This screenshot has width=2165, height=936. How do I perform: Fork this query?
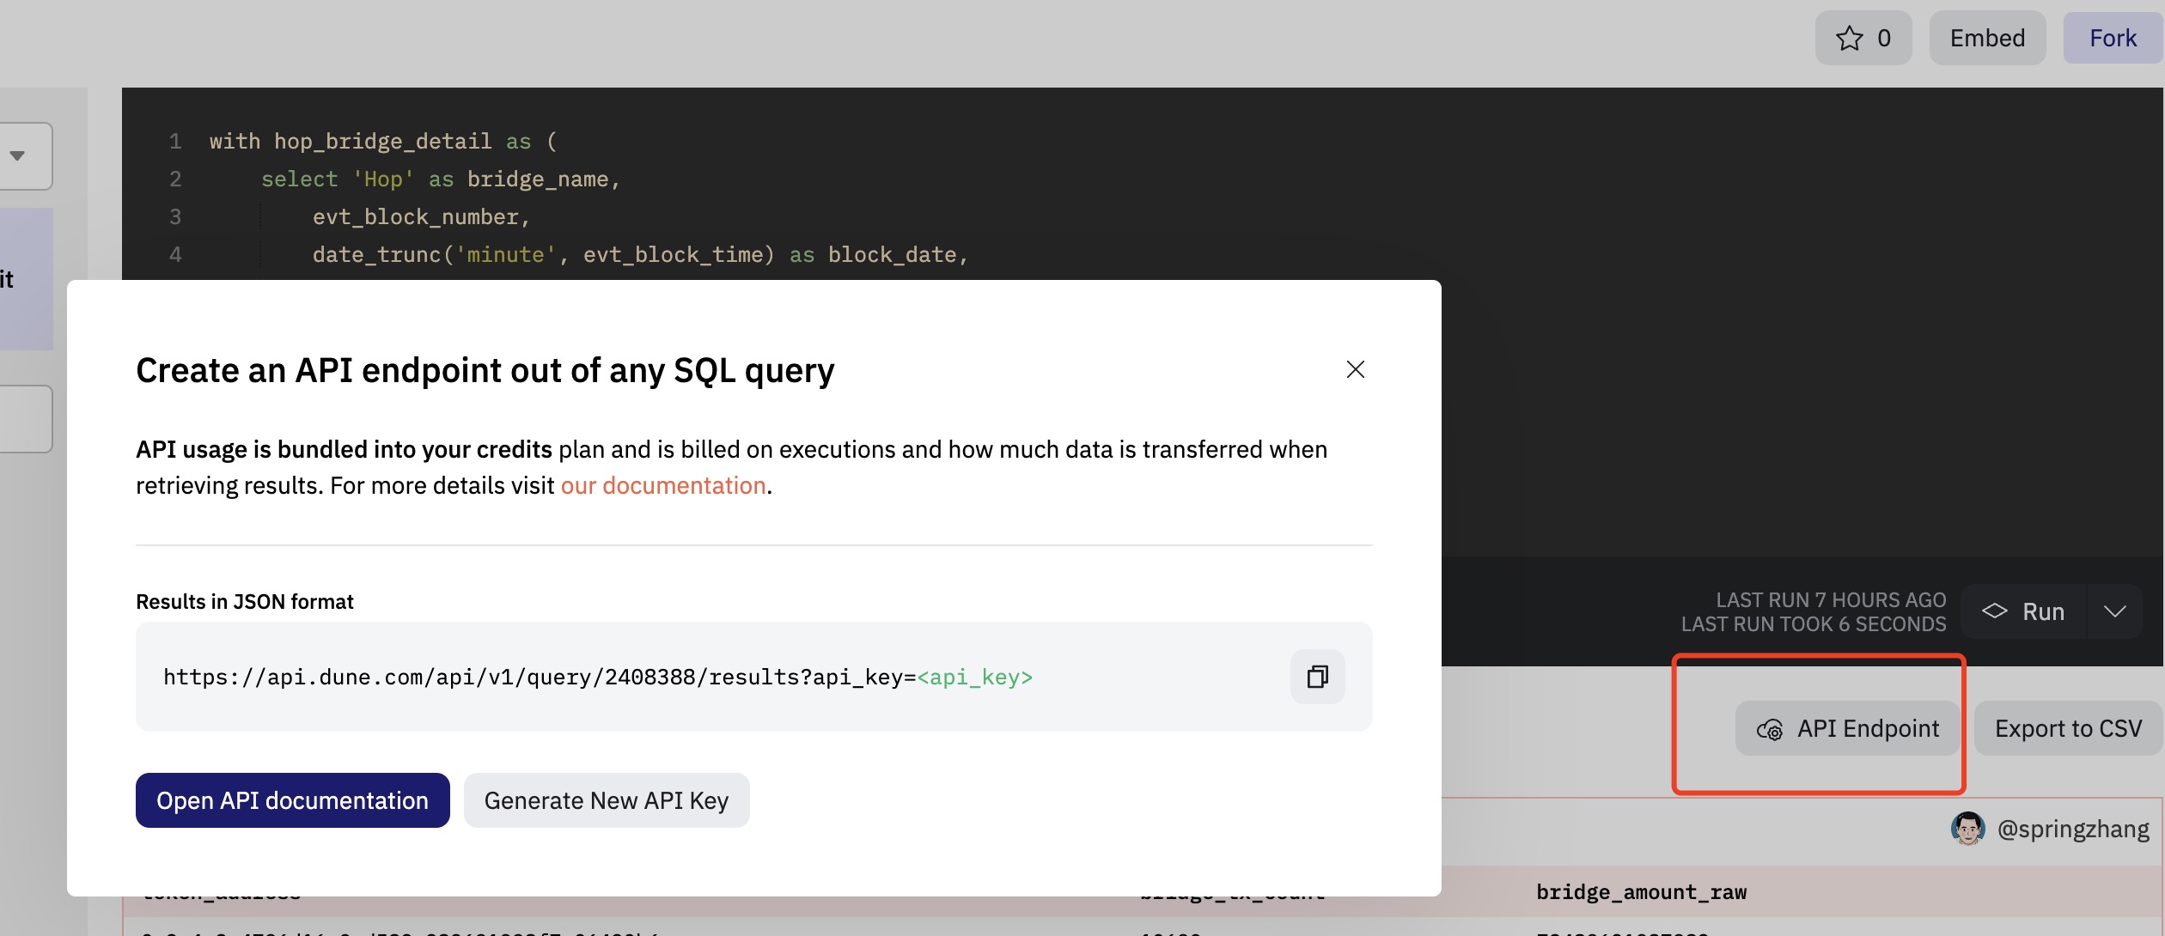click(x=2113, y=38)
